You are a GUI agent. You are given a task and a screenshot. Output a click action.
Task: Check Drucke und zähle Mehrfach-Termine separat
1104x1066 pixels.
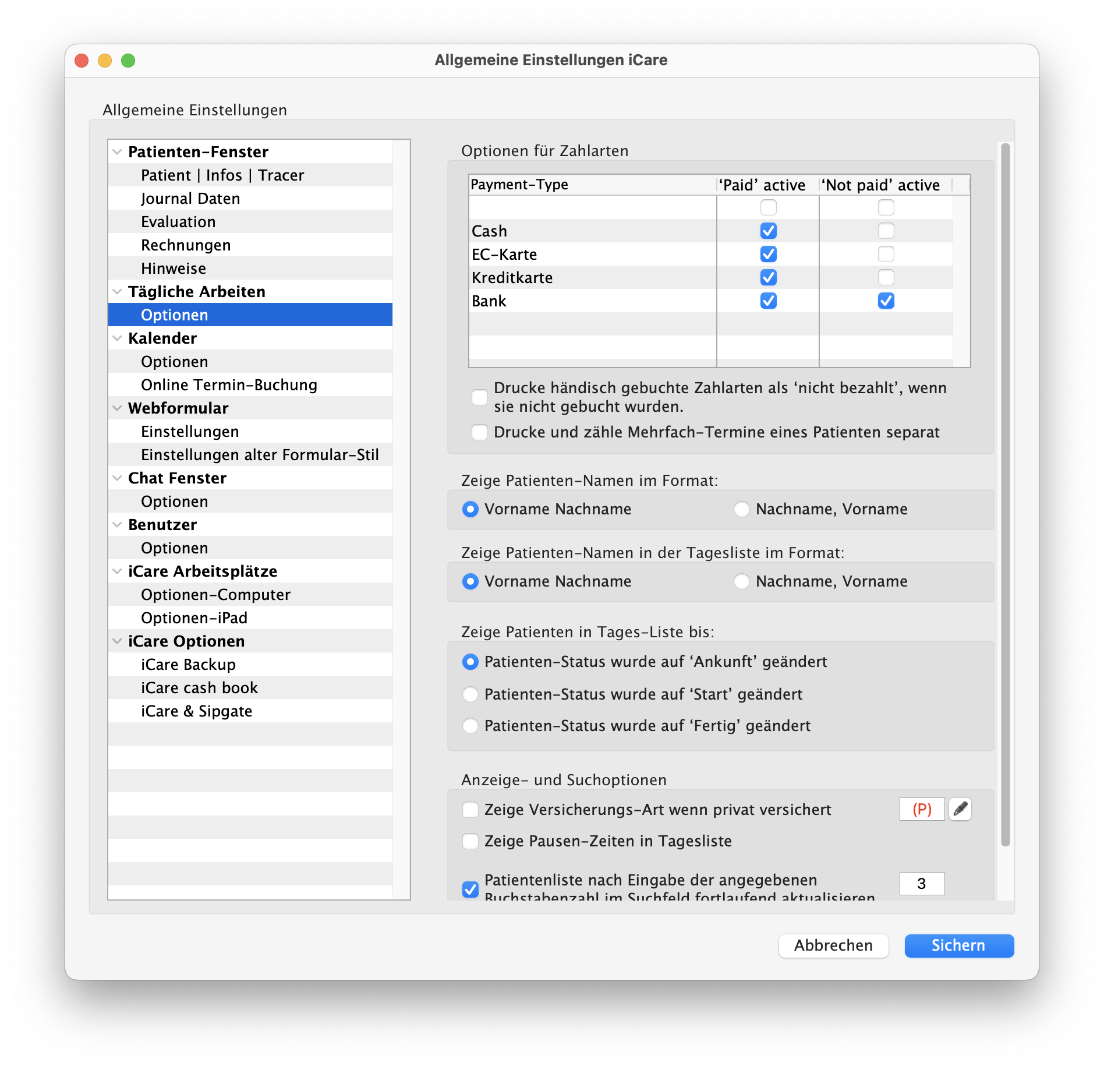pos(479,432)
